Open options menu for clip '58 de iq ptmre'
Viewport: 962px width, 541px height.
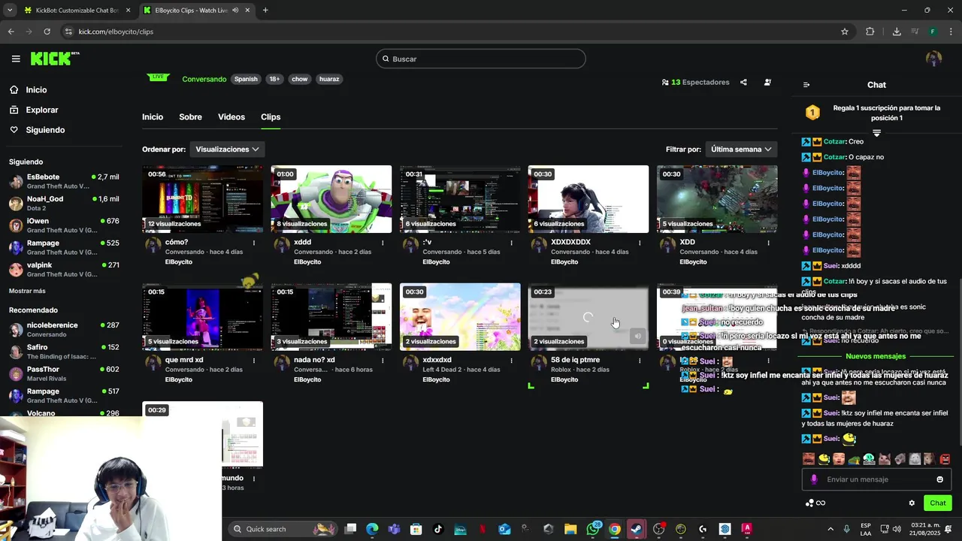640,360
